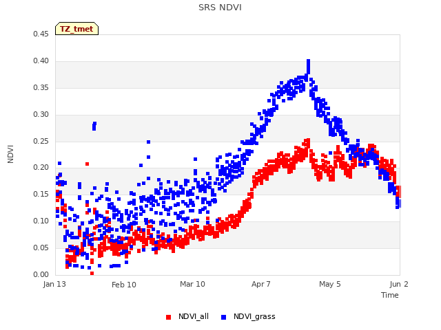This screenshot has height=330, width=441.
Task: Click the 0.05 y-axis tick label
Action: 41,247
